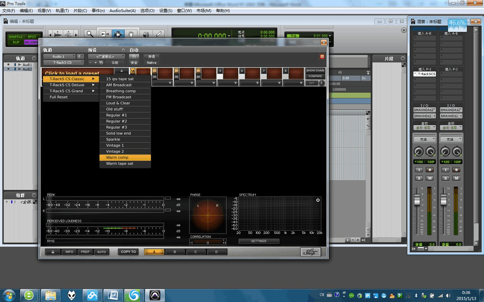Click SHOW CHAIN button
The image size is (484, 302).
click(x=315, y=71)
